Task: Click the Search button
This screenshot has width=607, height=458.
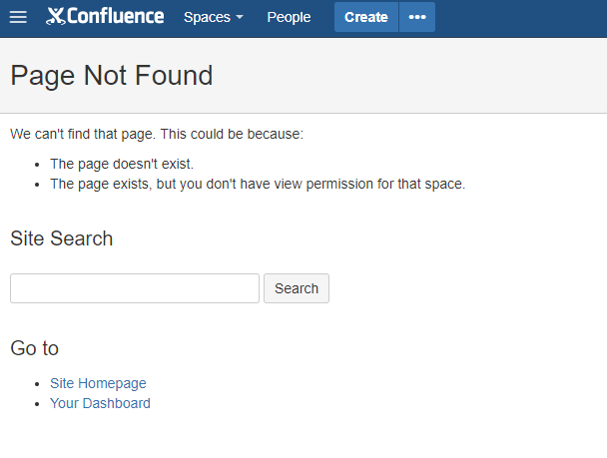Action: click(297, 288)
